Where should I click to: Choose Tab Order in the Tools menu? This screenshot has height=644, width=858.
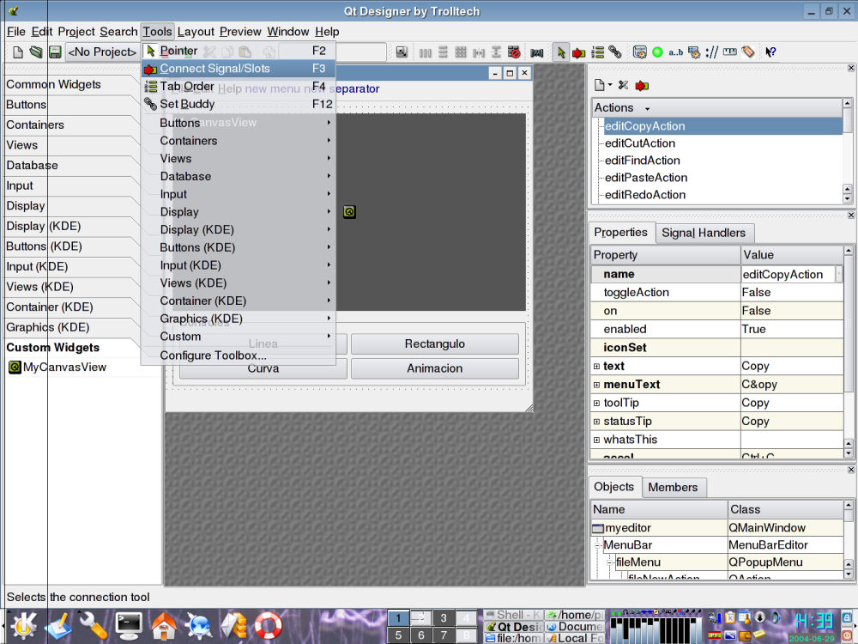[x=239, y=87]
